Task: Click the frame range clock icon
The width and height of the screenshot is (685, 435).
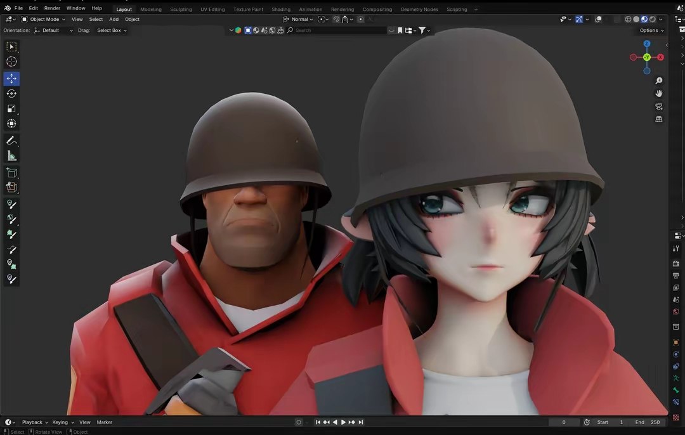Action: (x=587, y=422)
